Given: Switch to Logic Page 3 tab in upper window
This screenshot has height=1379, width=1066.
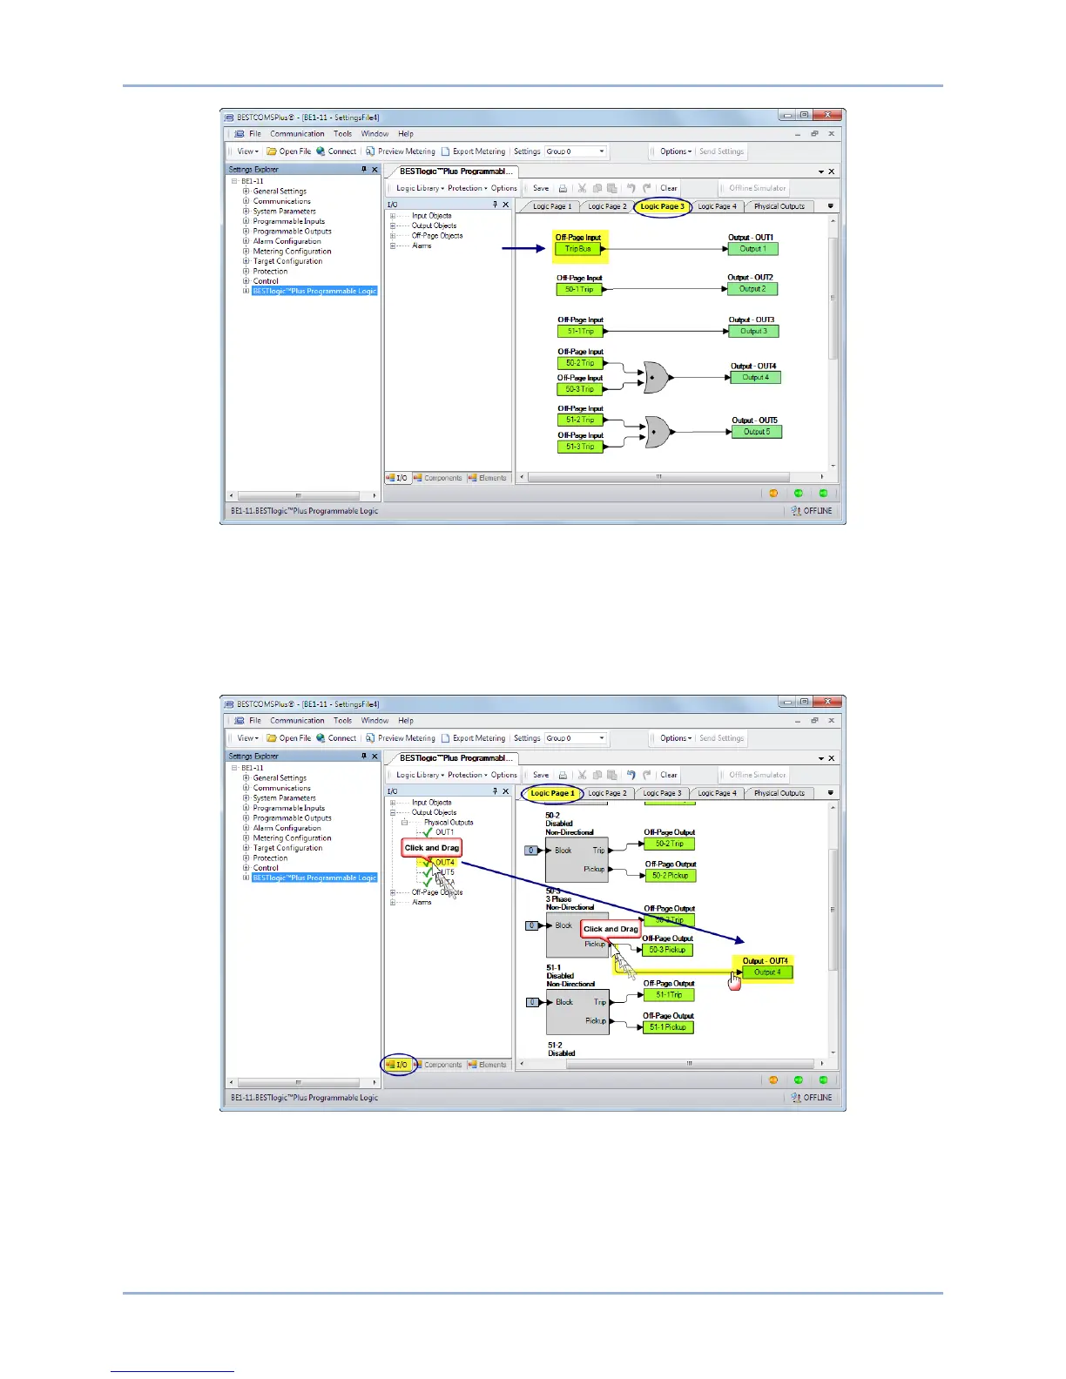Looking at the screenshot, I should [662, 207].
